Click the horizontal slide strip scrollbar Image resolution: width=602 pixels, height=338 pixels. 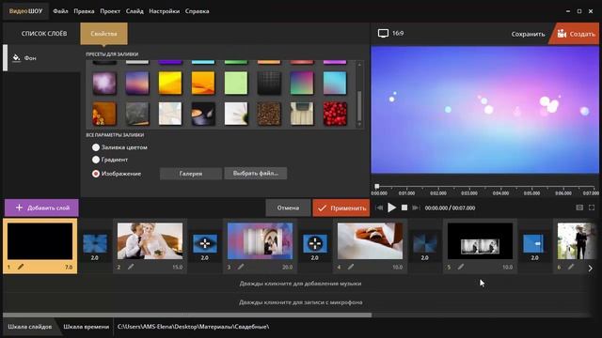click(187, 315)
